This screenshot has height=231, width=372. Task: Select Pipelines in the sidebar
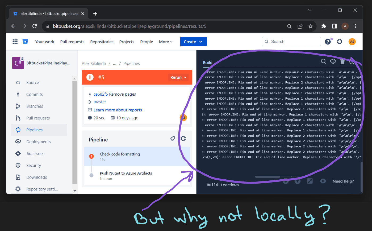click(39, 130)
